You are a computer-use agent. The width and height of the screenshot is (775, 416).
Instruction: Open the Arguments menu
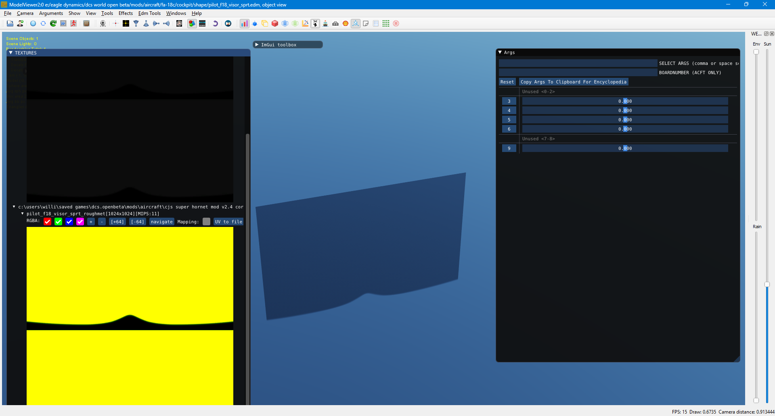click(51, 13)
